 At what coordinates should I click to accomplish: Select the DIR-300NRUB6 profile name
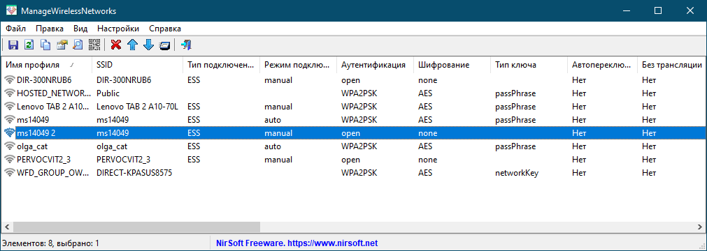(44, 80)
